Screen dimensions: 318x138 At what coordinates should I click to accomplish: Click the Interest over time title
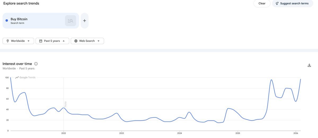(x=17, y=64)
